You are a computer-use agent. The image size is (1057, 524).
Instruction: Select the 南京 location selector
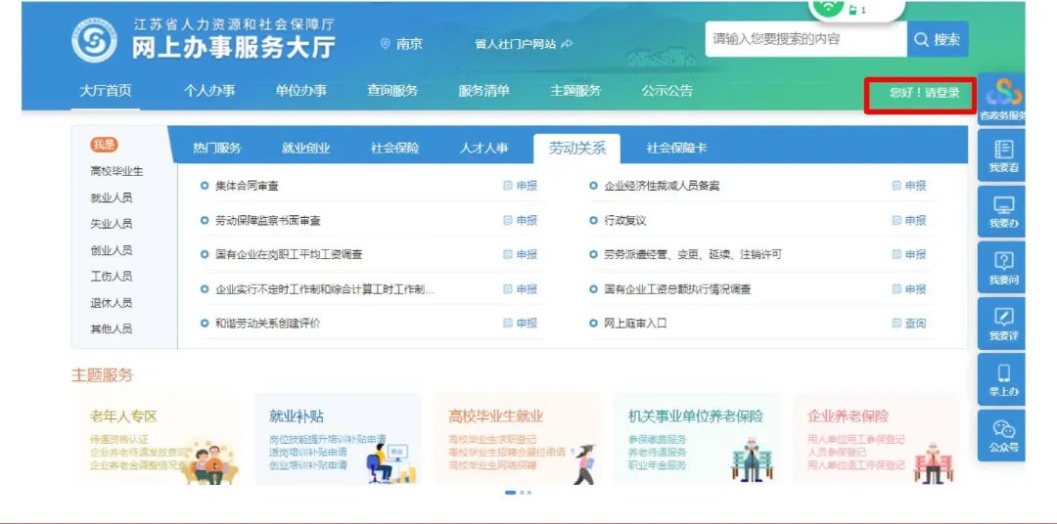401,44
